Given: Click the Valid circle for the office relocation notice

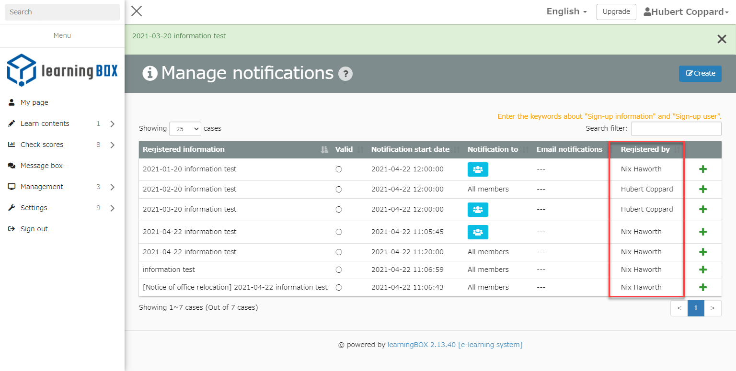Looking at the screenshot, I should coord(339,288).
